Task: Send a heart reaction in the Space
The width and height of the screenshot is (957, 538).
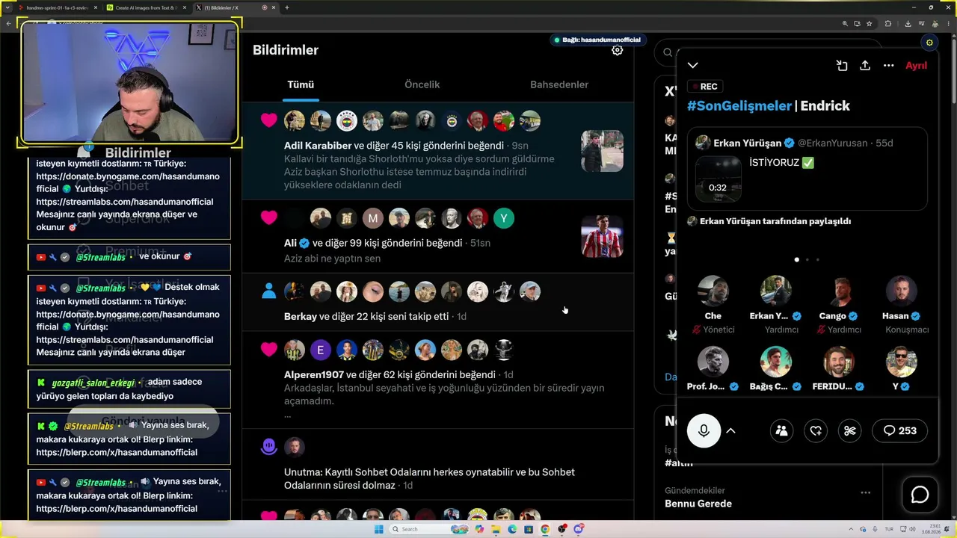Action: [816, 430]
